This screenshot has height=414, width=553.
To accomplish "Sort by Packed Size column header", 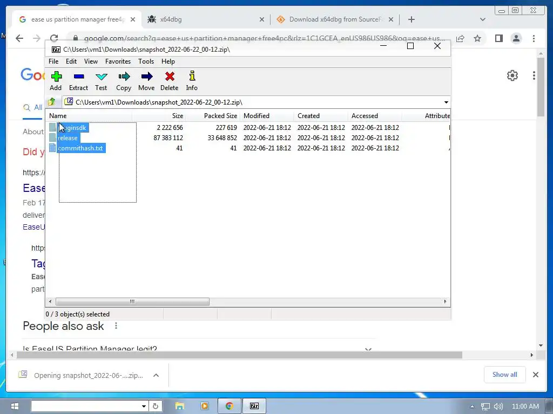I will pyautogui.click(x=213, y=116).
